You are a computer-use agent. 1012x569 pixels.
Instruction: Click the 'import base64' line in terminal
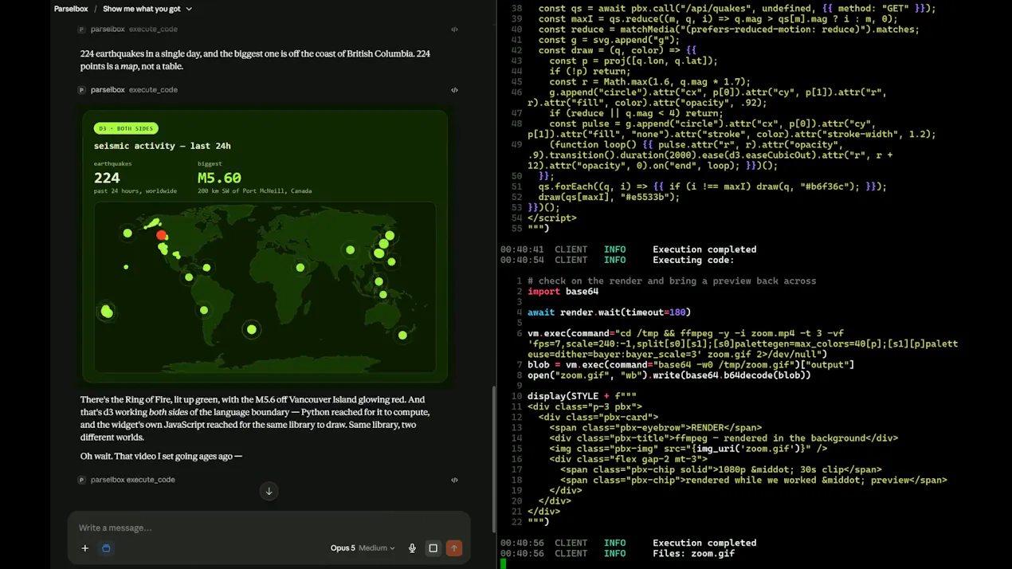pyautogui.click(x=563, y=292)
